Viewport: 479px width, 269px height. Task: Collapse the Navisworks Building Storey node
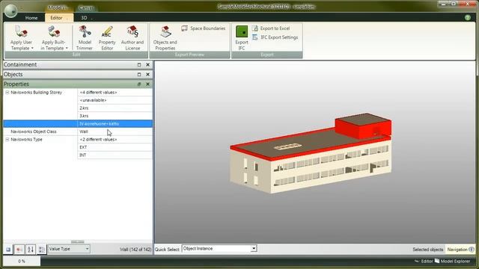point(7,93)
